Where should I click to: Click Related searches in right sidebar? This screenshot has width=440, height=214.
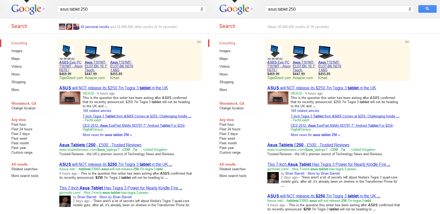232,169
